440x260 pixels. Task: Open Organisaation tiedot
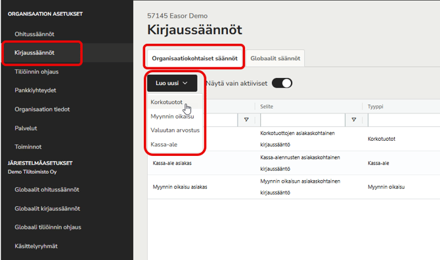tap(42, 109)
